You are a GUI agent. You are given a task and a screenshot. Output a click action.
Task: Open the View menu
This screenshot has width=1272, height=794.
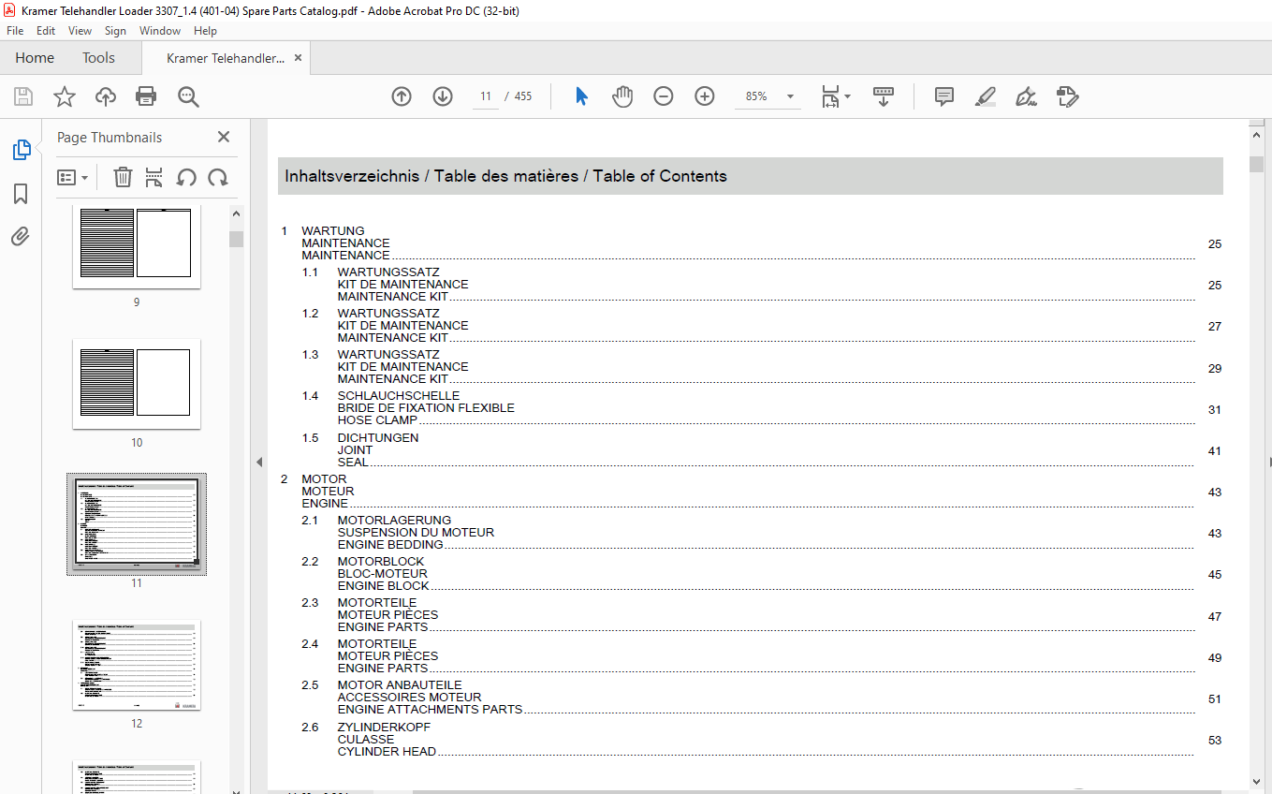click(x=80, y=31)
